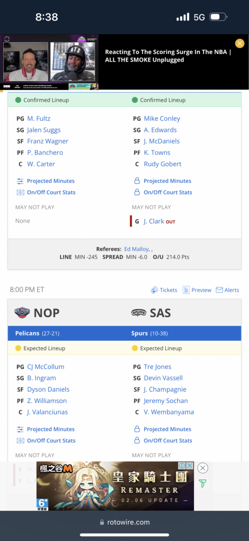The image size is (249, 541).
Task: Tap J. Clark OUT injury entry
Action: tap(159, 221)
